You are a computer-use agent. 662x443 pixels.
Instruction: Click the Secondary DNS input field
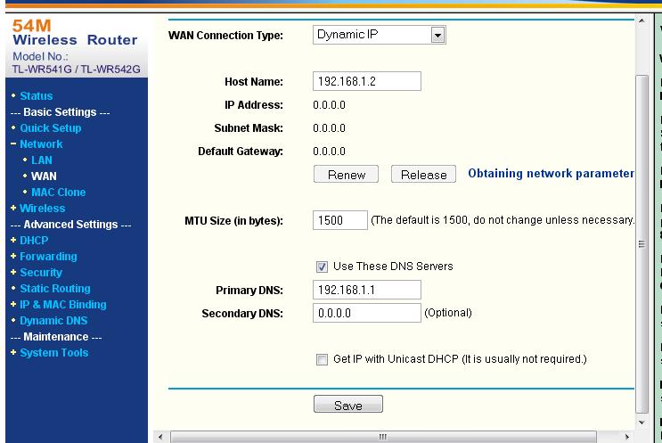coord(367,313)
